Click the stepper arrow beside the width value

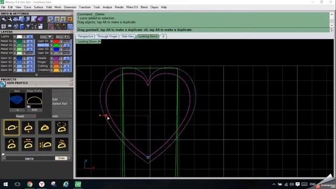[x=69, y=158]
